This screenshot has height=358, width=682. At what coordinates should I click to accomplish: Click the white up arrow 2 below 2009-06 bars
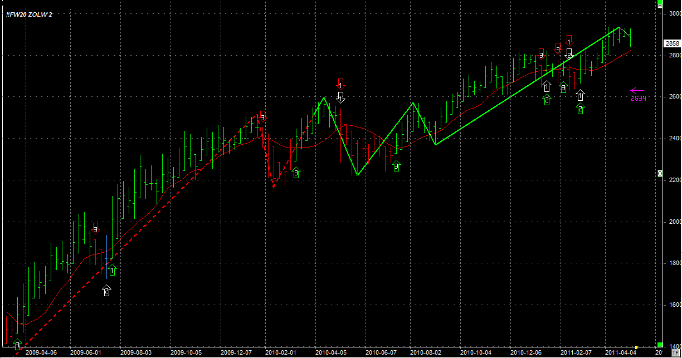[106, 290]
